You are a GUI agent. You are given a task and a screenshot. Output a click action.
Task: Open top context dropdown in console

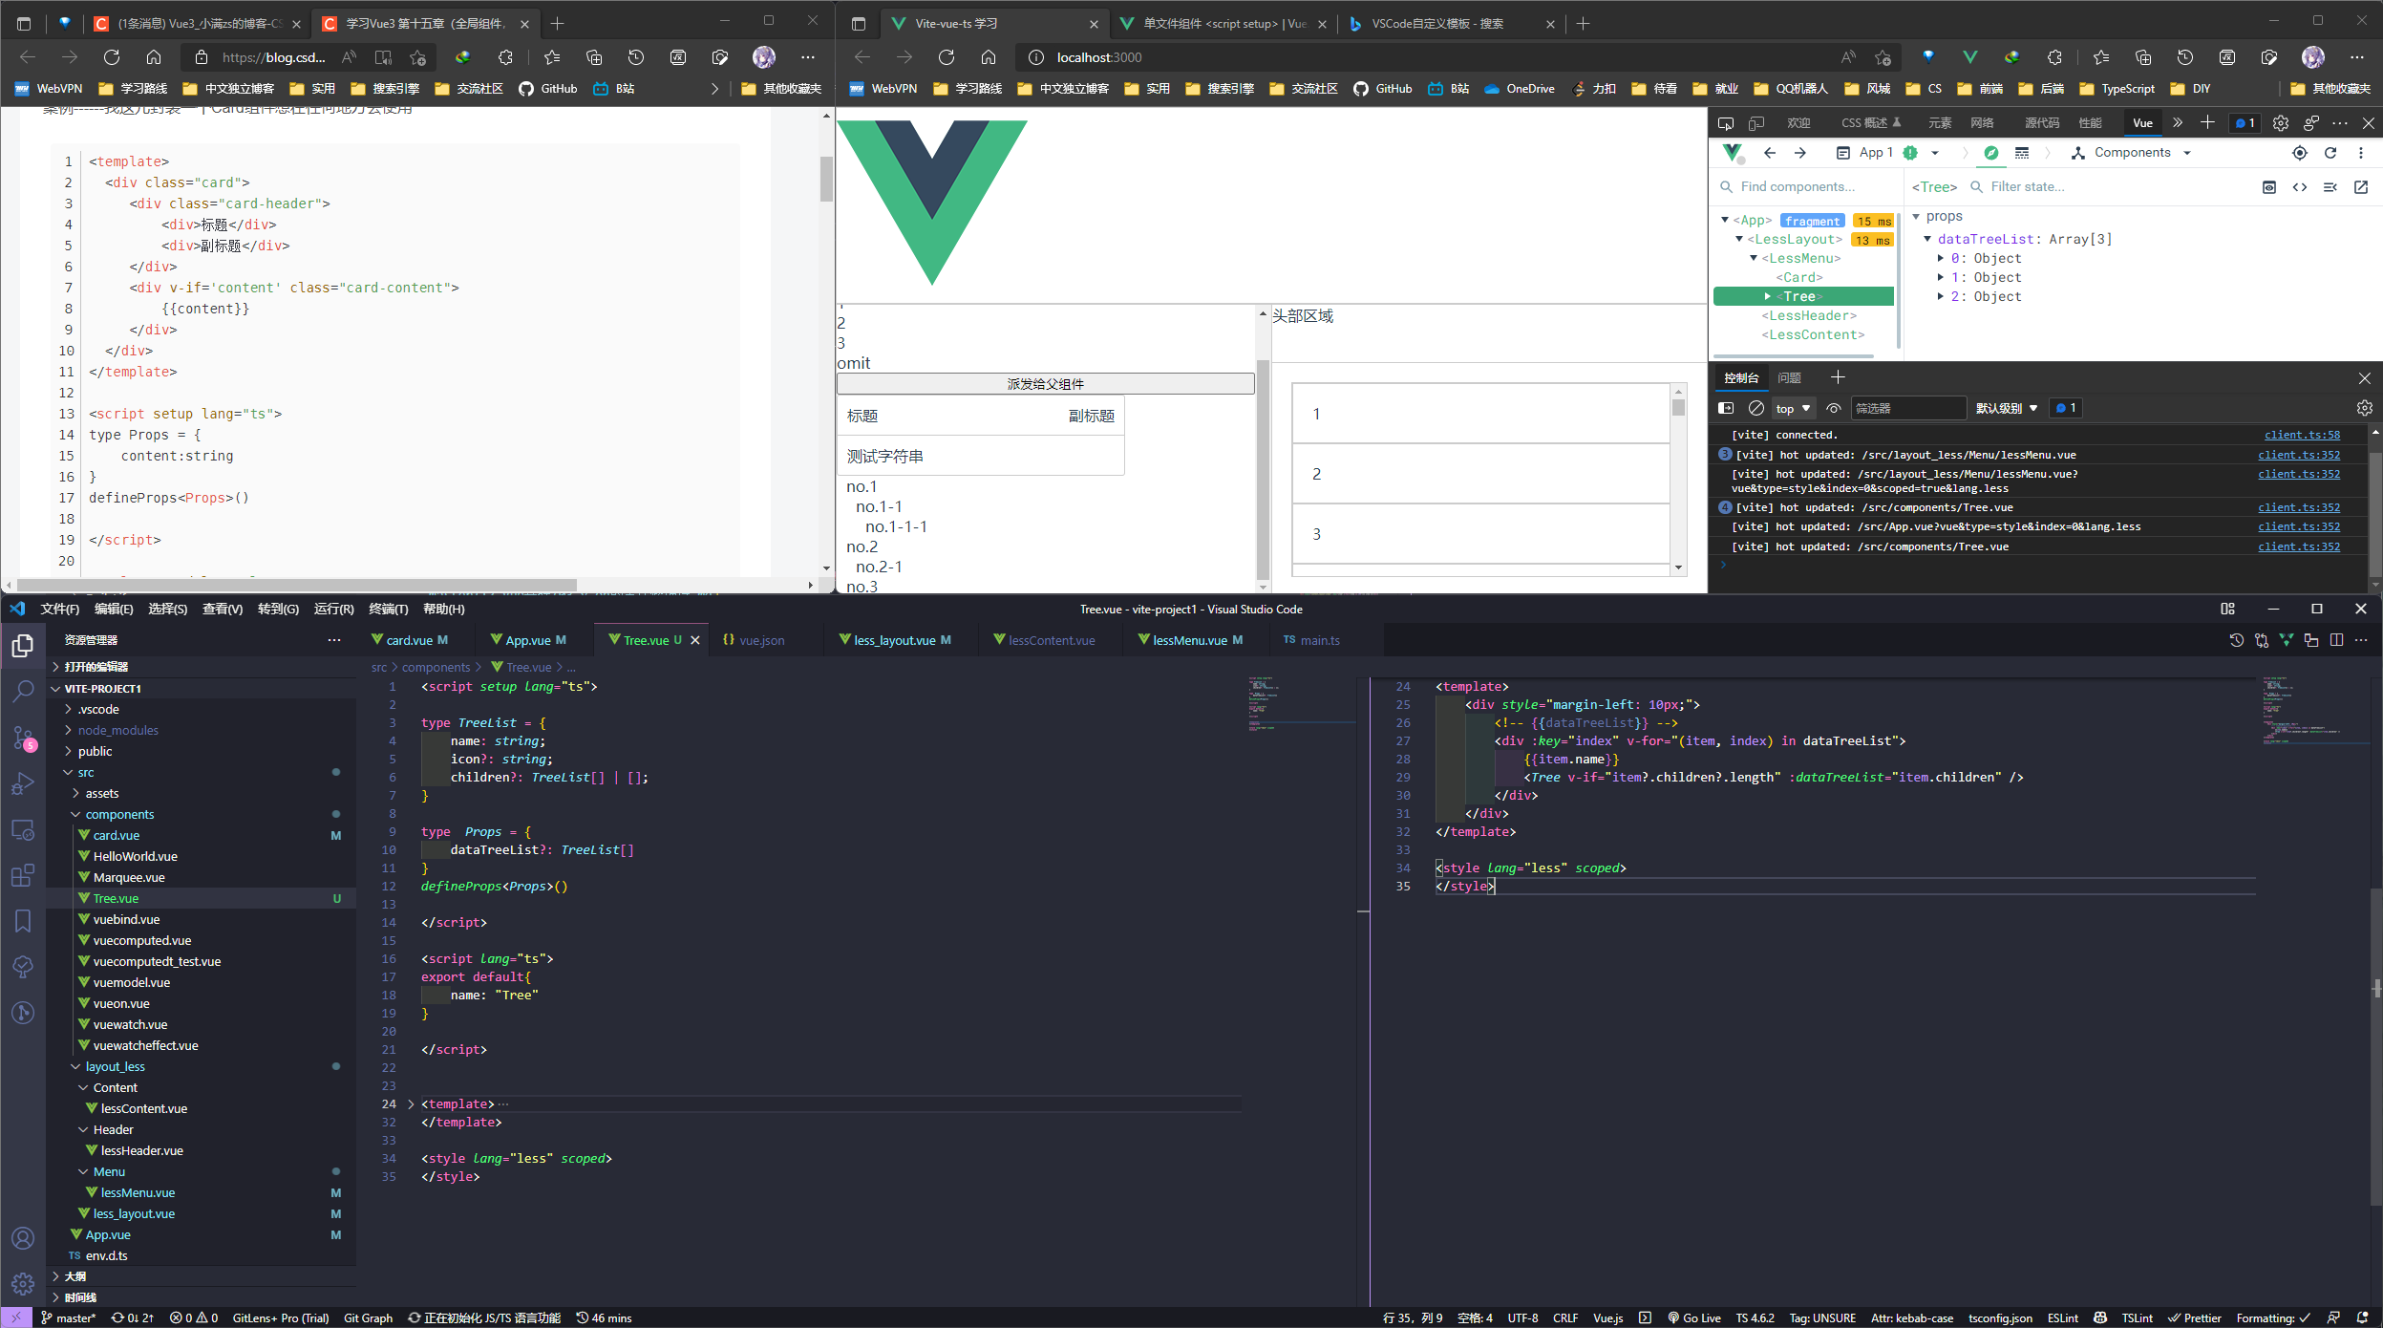pyautogui.click(x=1793, y=408)
